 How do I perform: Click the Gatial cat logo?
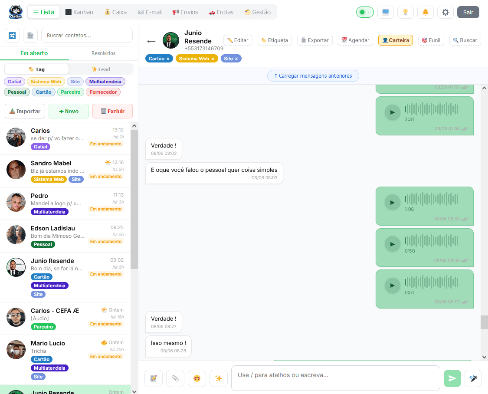[16, 12]
